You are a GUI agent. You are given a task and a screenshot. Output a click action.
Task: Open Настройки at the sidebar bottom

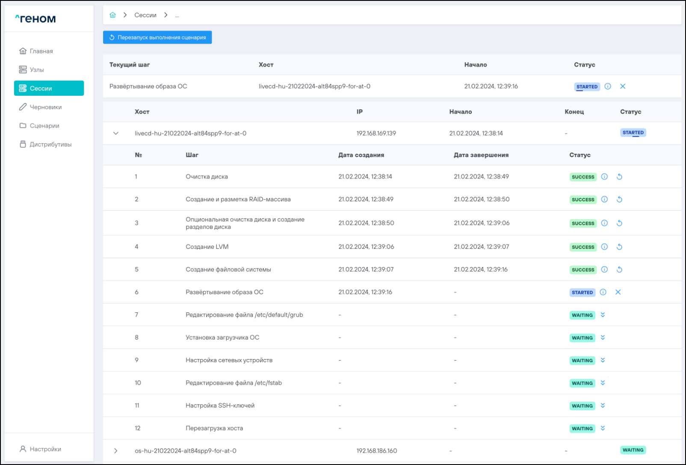45,449
